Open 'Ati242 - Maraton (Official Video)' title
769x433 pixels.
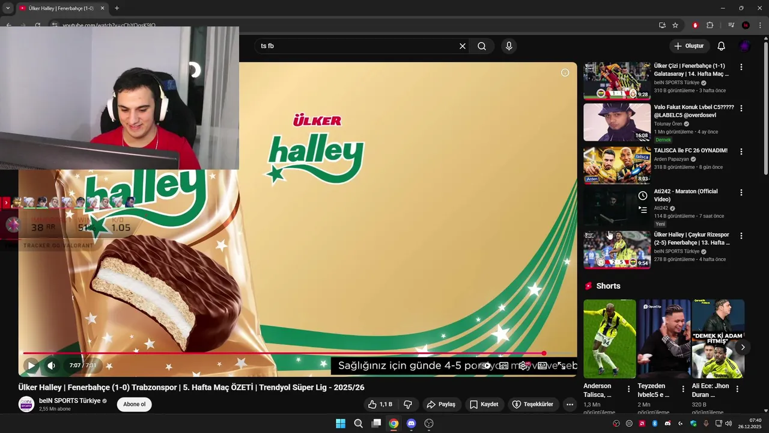pyautogui.click(x=685, y=195)
